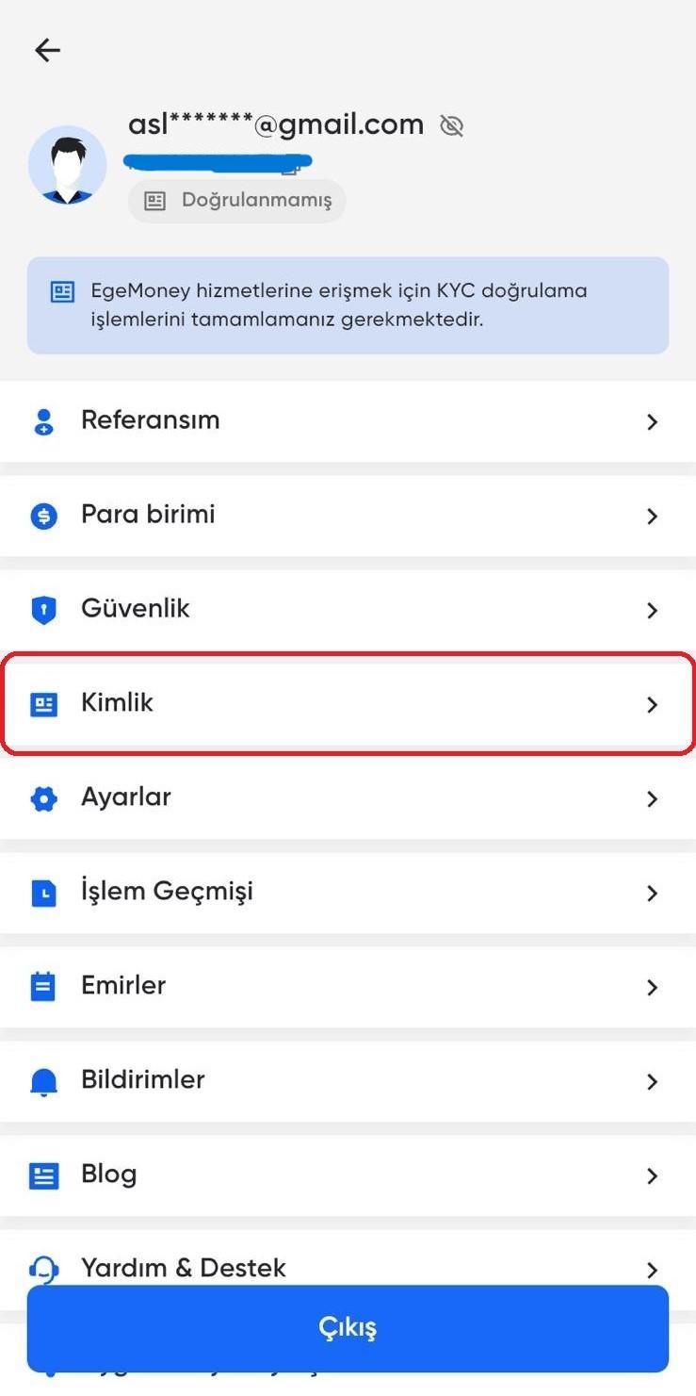Image resolution: width=696 pixels, height=1396 pixels.
Task: Expand the Ayarlar row chevron
Action: [653, 798]
